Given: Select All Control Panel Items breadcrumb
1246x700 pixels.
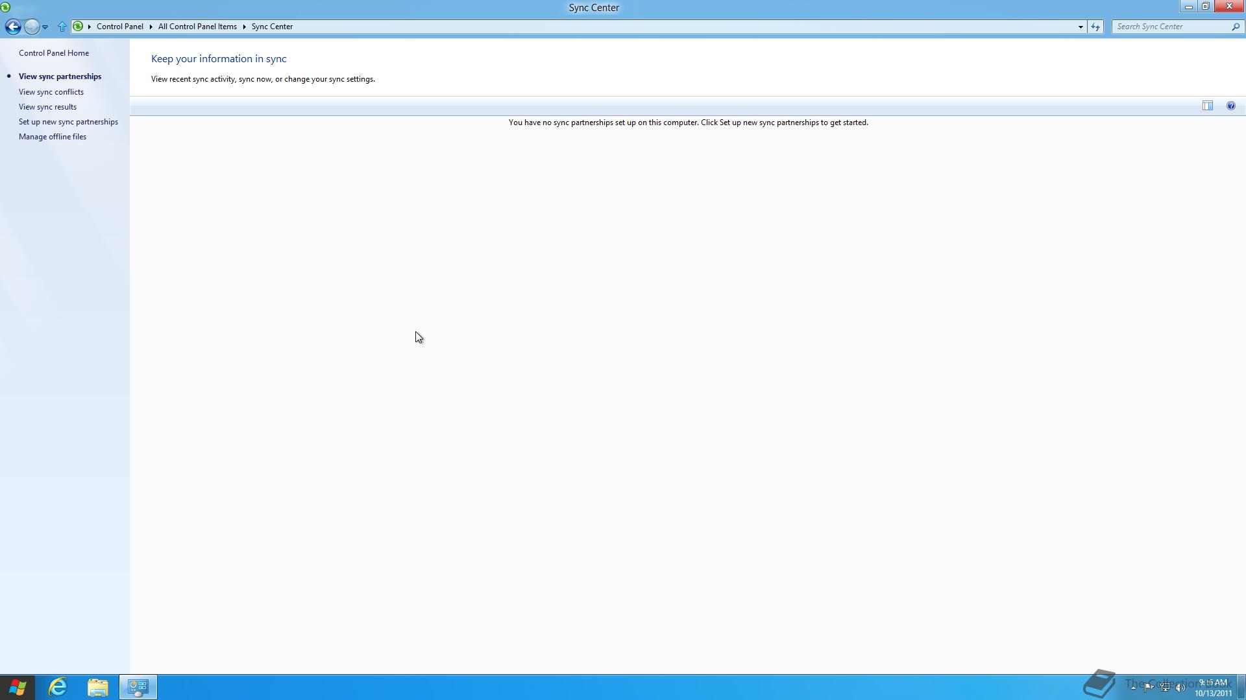Looking at the screenshot, I should [x=197, y=27].
